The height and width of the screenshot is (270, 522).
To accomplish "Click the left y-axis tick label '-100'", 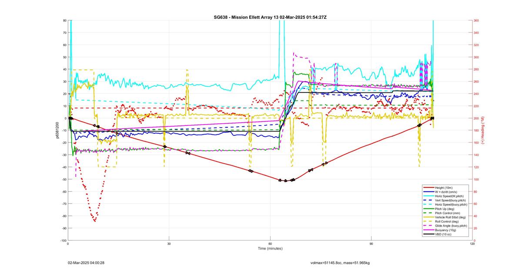I will point(63,240).
